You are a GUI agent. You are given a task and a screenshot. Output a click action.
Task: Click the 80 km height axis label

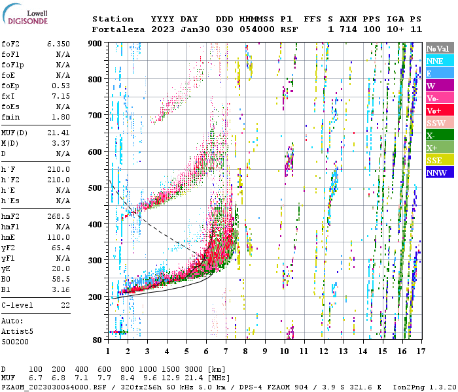click(97, 340)
